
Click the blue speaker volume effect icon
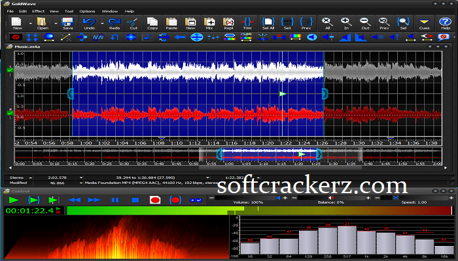point(312,37)
